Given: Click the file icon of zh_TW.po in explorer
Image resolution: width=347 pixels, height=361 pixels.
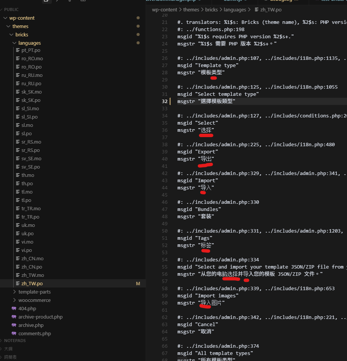Looking at the screenshot, I should (x=17, y=284).
